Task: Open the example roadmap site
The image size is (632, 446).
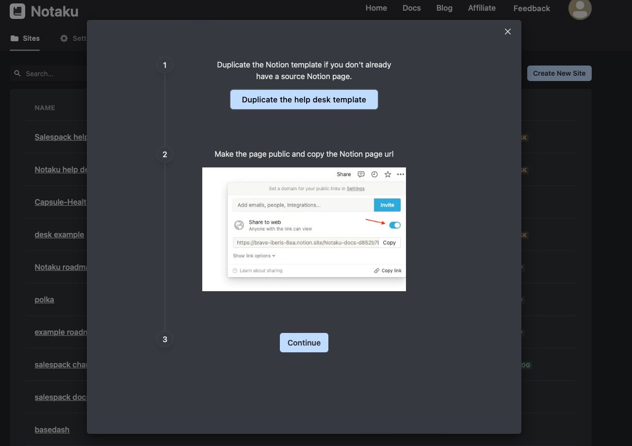Action: 61,332
